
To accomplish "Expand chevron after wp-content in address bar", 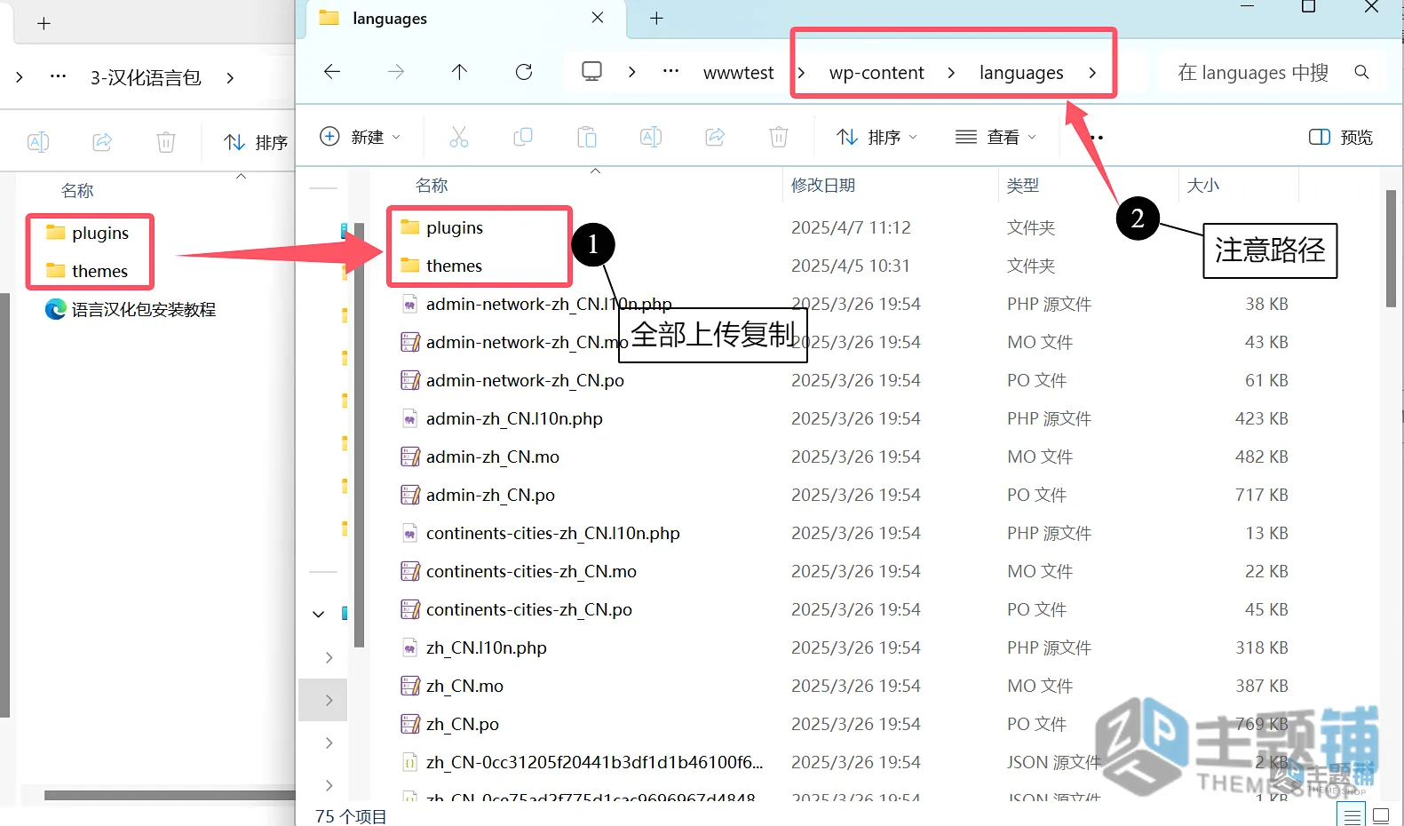I will (951, 73).
